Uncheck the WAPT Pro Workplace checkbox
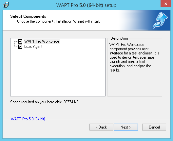173x141 pixels. tap(20, 42)
